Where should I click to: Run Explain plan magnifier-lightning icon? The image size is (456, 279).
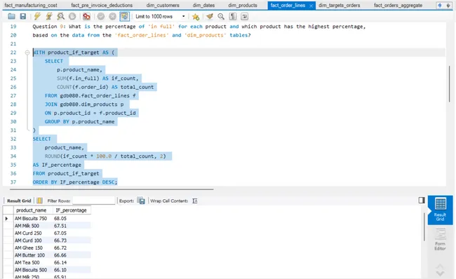pos(60,16)
